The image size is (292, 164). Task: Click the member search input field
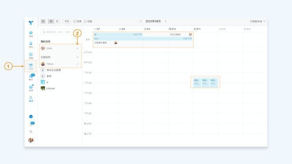[x=56, y=32]
